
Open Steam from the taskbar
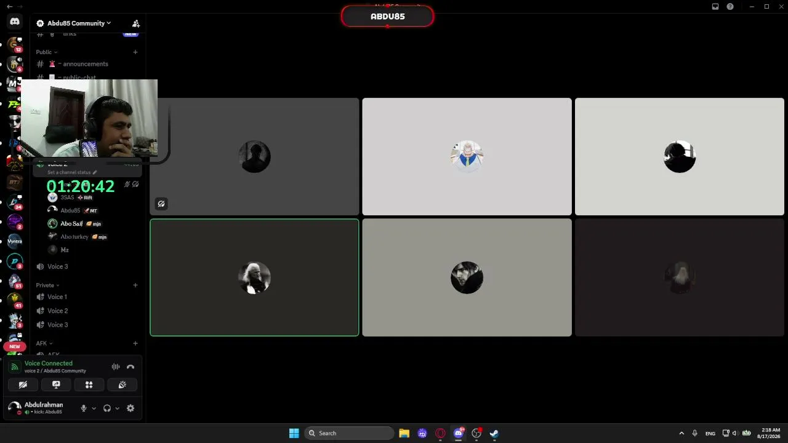(494, 433)
